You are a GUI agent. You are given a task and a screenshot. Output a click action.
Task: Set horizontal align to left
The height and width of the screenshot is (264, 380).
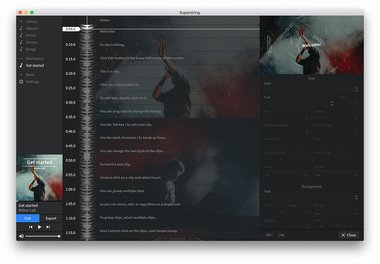point(269,159)
